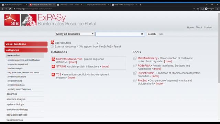Viewport: 220px width, 124px height.
Task: Select function analysis subcategory
Action: pyautogui.click(x=15, y=68)
